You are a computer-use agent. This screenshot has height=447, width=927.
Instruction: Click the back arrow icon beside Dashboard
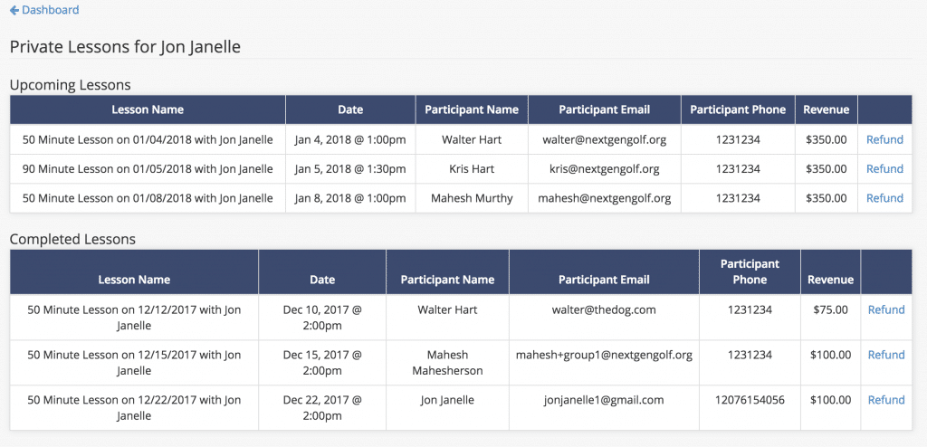click(x=14, y=10)
